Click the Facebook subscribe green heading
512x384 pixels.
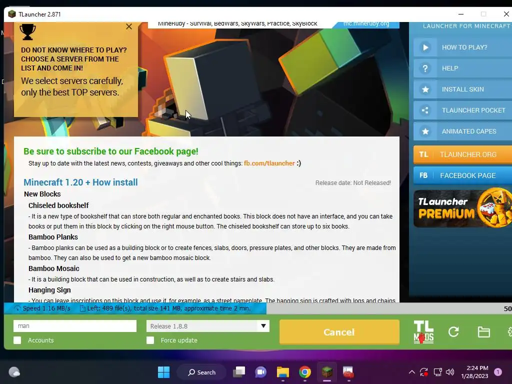point(110,151)
